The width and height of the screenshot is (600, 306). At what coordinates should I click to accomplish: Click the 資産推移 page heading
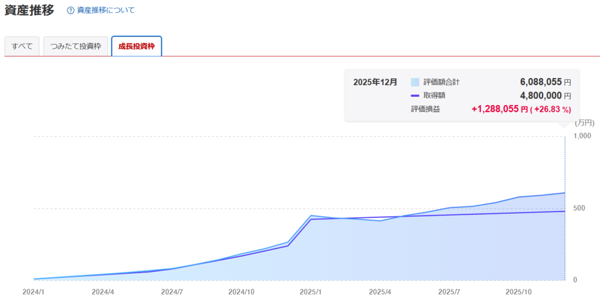pyautogui.click(x=29, y=11)
